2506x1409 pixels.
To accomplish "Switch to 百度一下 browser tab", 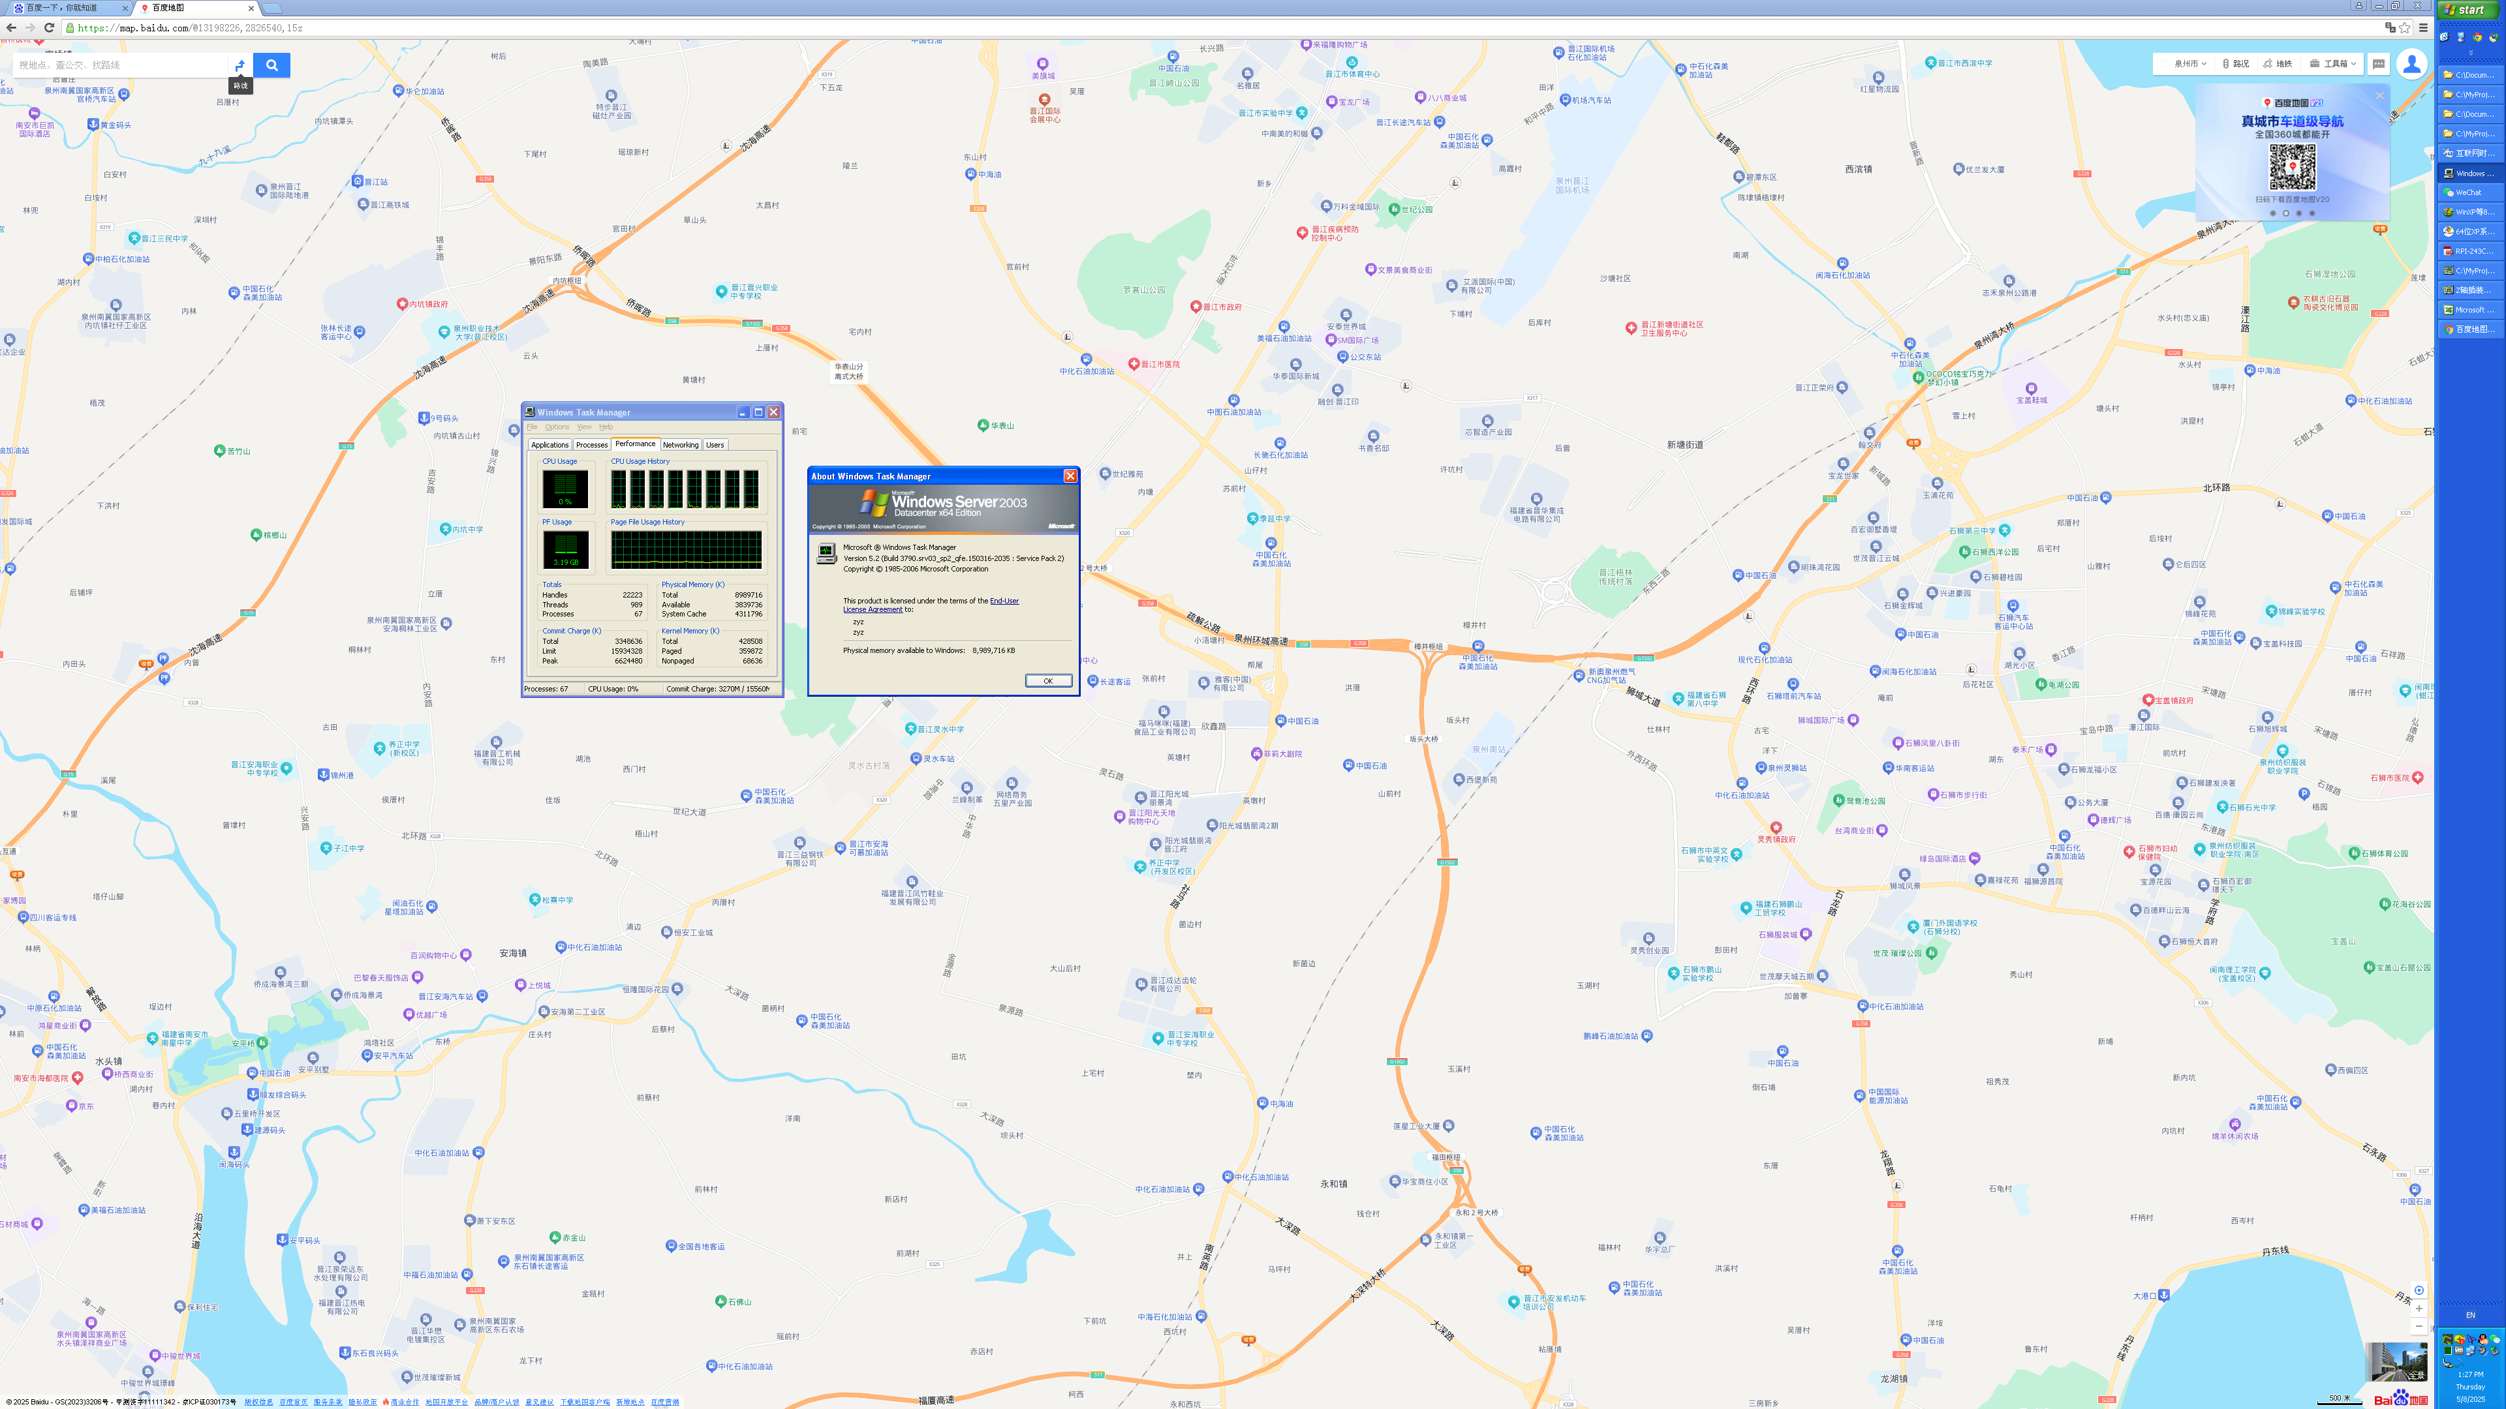I will 68,8.
